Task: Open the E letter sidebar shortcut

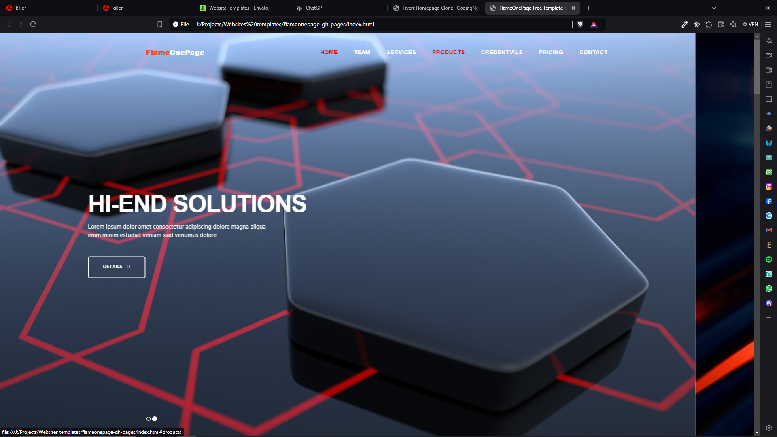Action: tap(769, 245)
